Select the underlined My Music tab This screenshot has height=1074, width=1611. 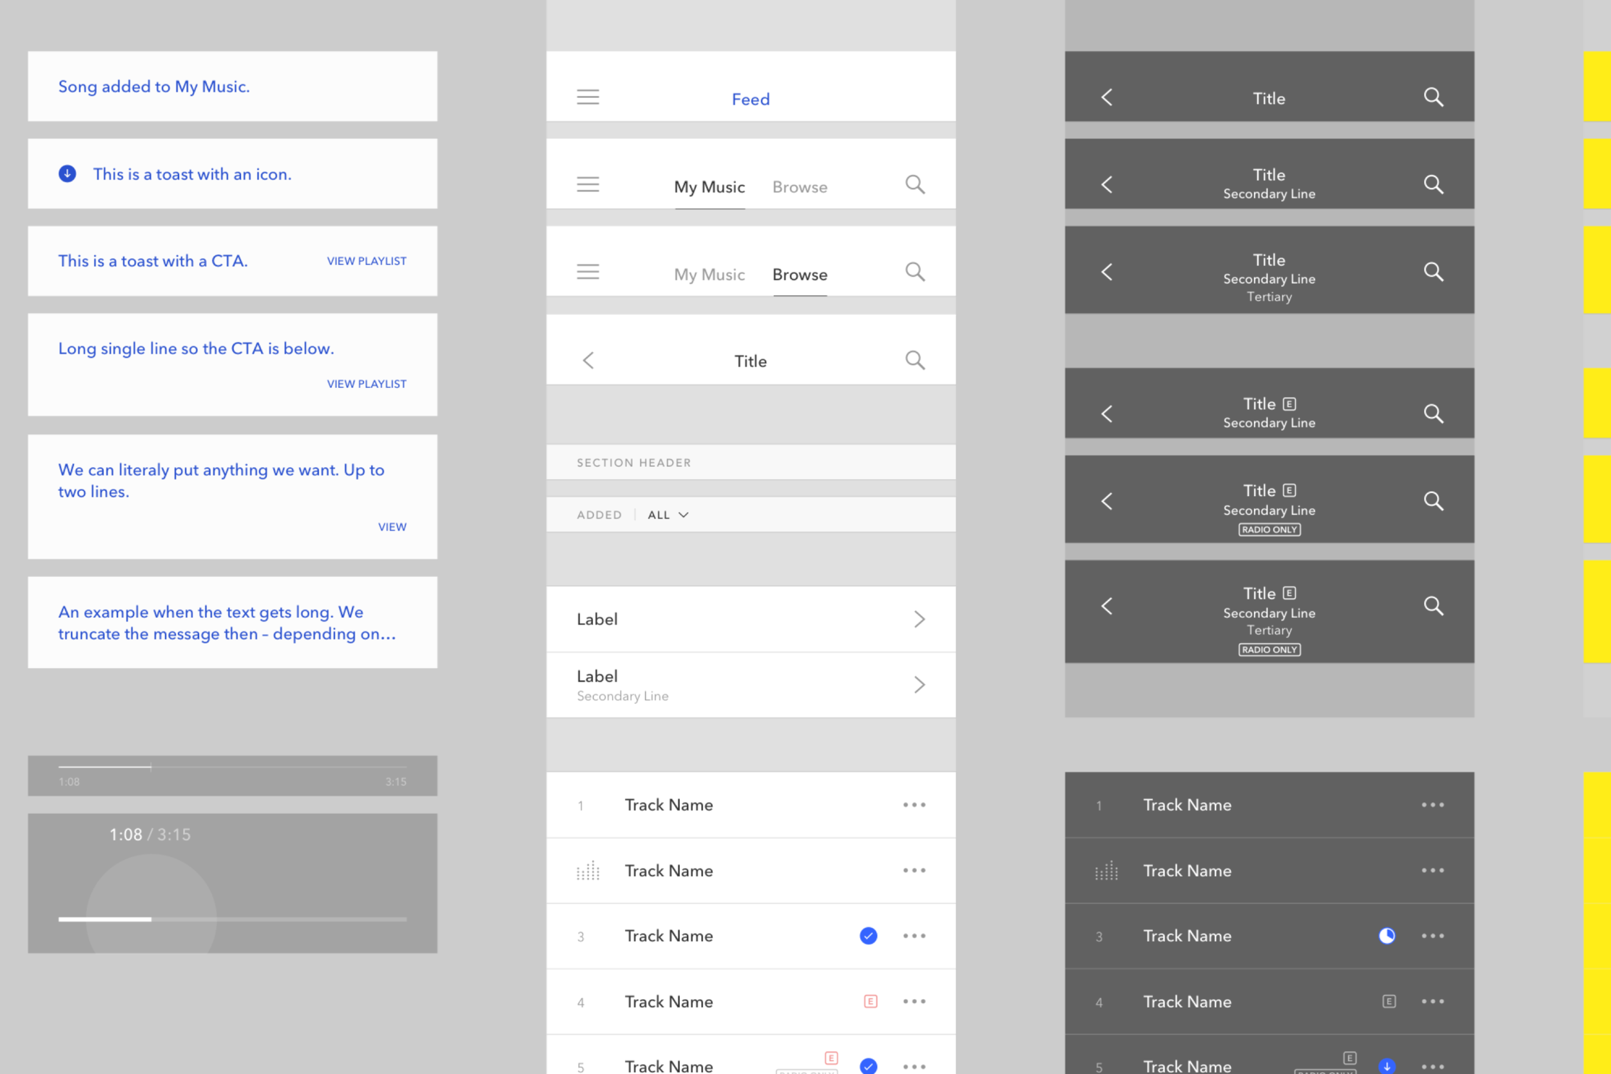709,187
